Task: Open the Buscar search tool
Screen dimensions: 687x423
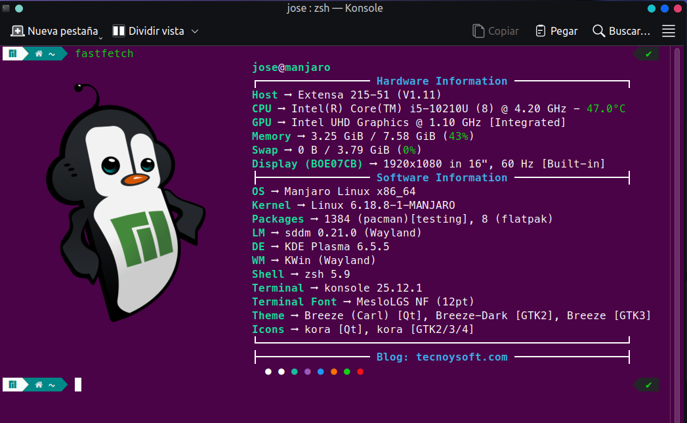Action: 621,31
